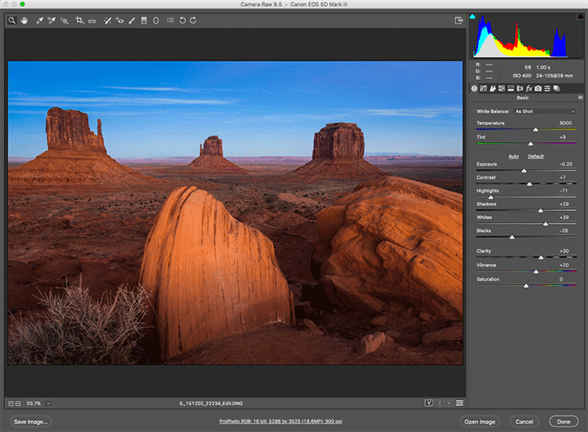Click the Auto tone link

click(513, 156)
